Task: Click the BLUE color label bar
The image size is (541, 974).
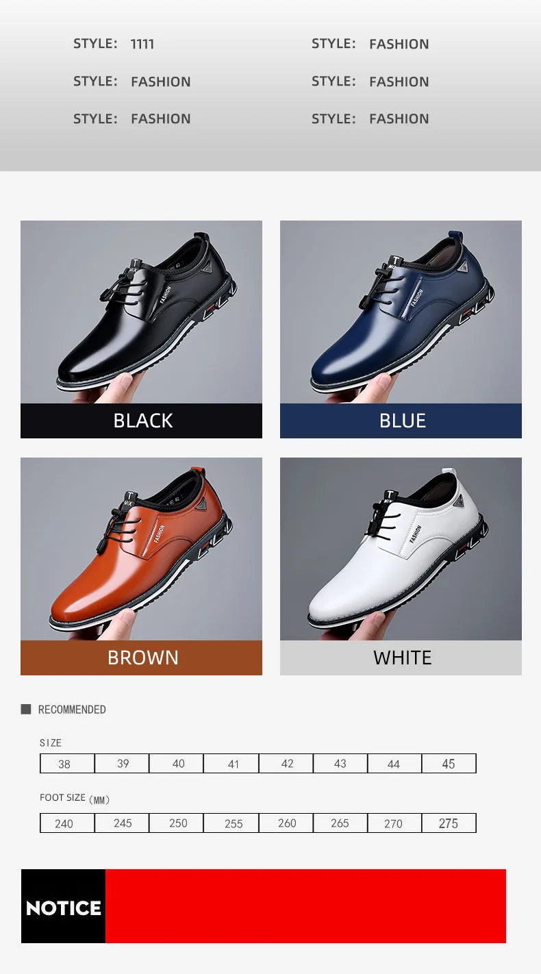Action: 401,421
